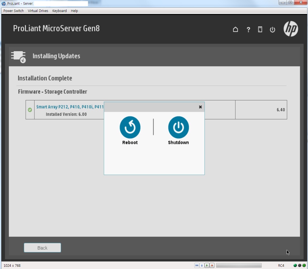Click the pause playback button
This screenshot has height=269, width=308.
click(202, 265)
